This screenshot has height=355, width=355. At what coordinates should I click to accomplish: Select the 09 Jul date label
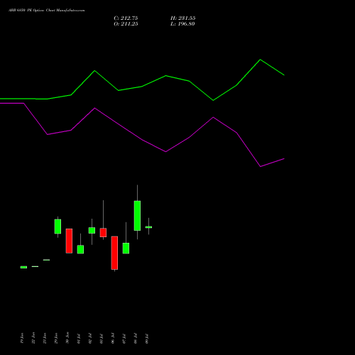click(147, 339)
